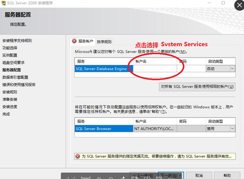Click the error icon in the bottom message bar
The image size is (244, 179).
[77, 156]
